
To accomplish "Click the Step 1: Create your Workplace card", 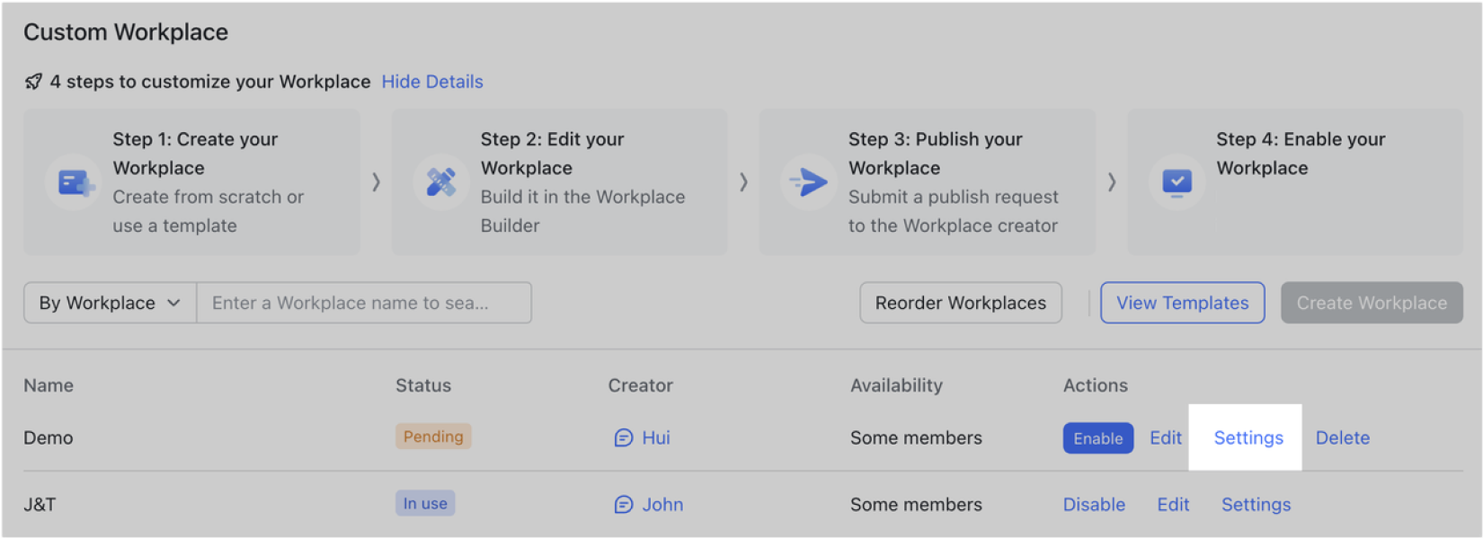I will point(191,182).
